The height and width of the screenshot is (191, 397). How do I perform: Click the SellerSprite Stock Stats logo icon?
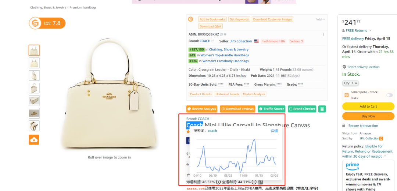tap(347, 95)
